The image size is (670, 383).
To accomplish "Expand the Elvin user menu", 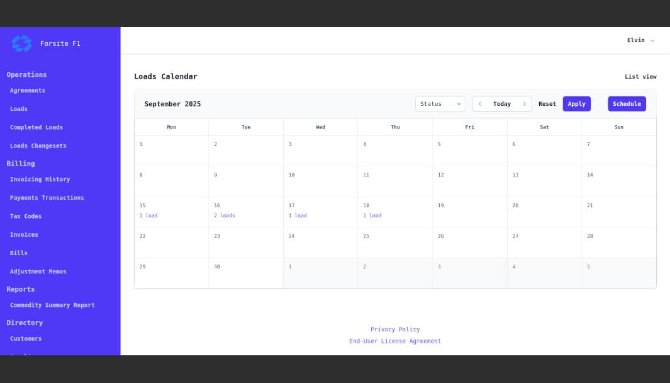I will click(x=640, y=40).
